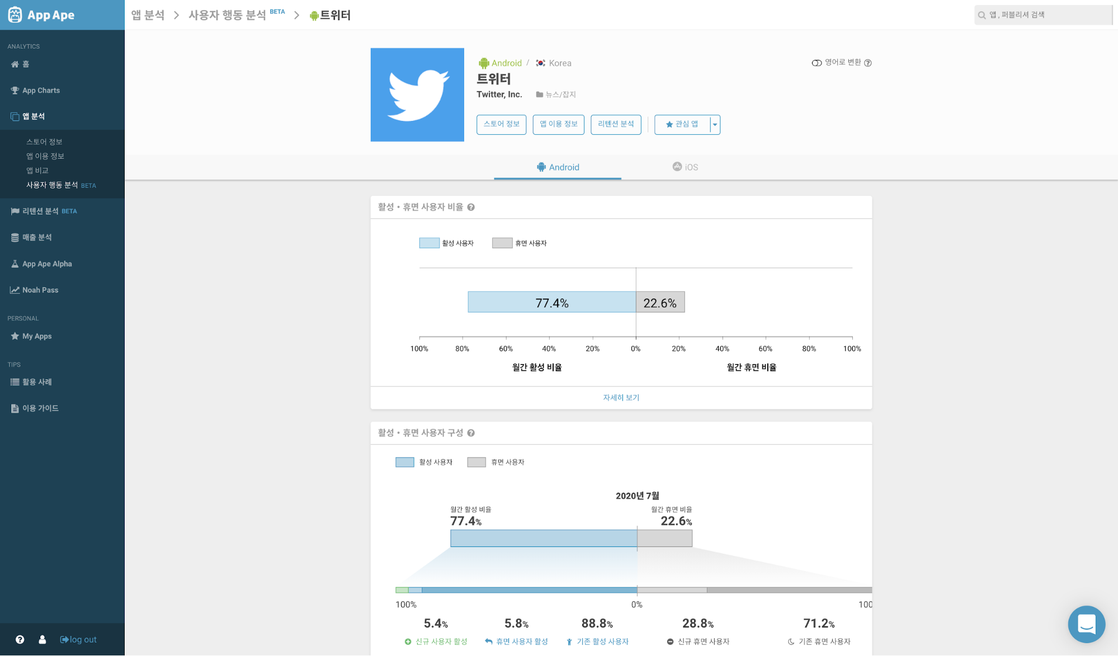Click the user profile icon in sidebar footer
The image size is (1118, 656).
pyautogui.click(x=43, y=640)
